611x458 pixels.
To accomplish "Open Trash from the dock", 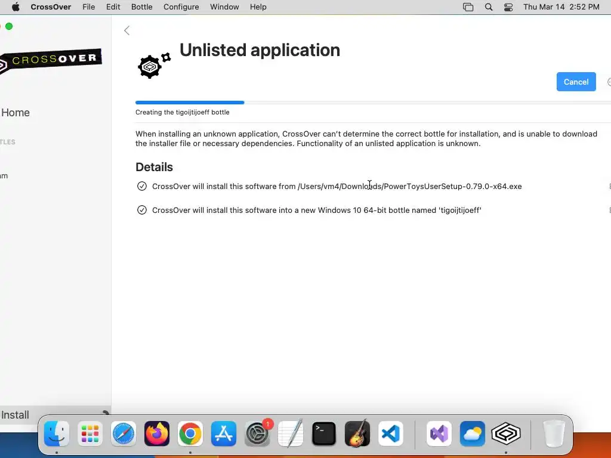I will click(x=554, y=434).
